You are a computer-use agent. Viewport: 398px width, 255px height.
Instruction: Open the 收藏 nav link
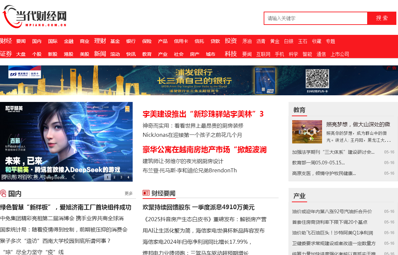click(316, 41)
